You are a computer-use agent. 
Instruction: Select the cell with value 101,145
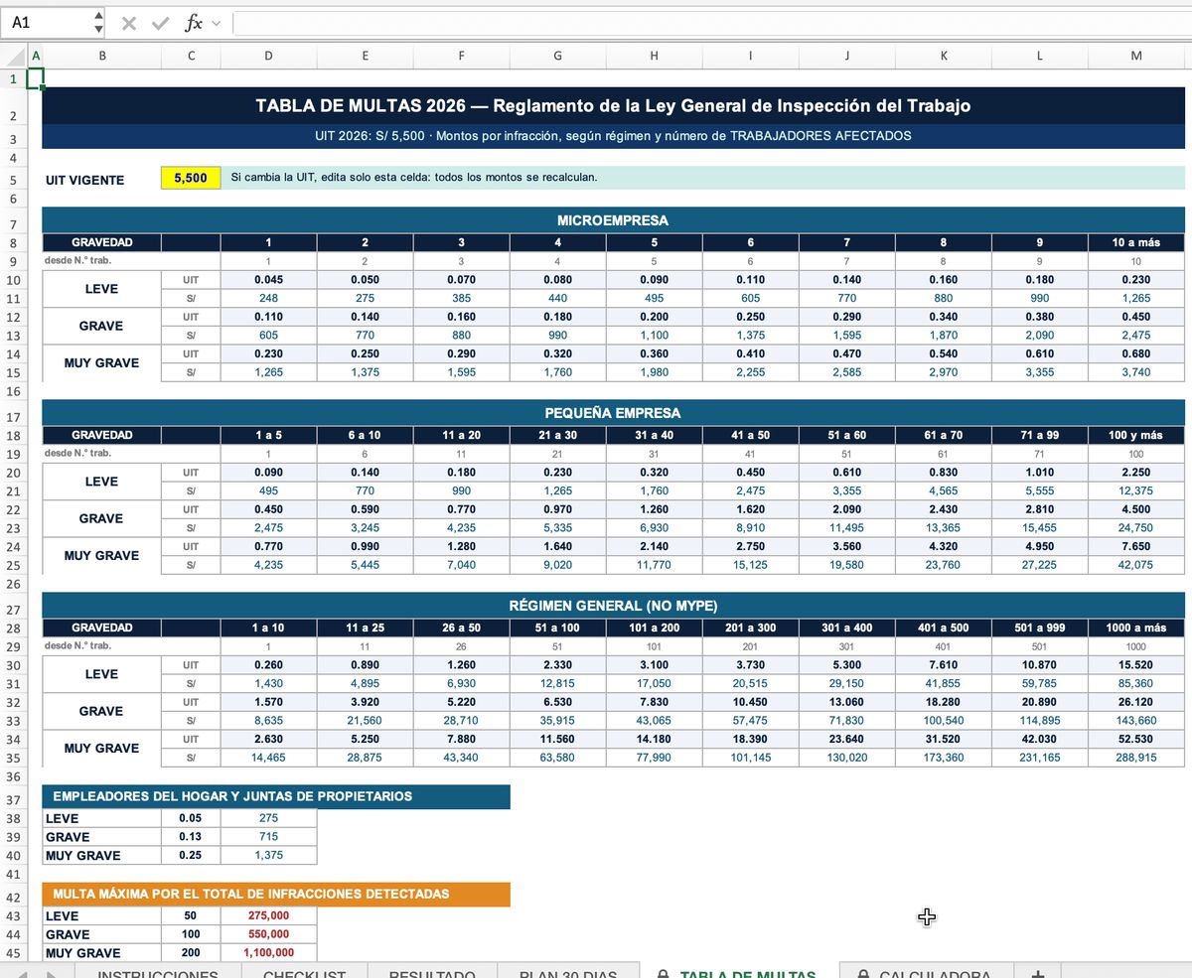point(750,758)
